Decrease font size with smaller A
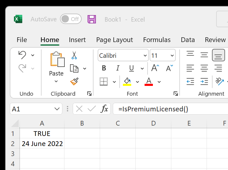Image resolution: width=228 pixels, height=170 pixels. (x=170, y=68)
